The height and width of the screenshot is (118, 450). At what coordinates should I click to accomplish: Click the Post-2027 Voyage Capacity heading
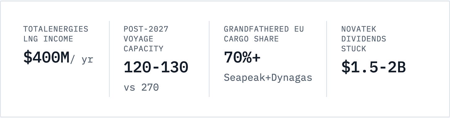tap(146, 39)
